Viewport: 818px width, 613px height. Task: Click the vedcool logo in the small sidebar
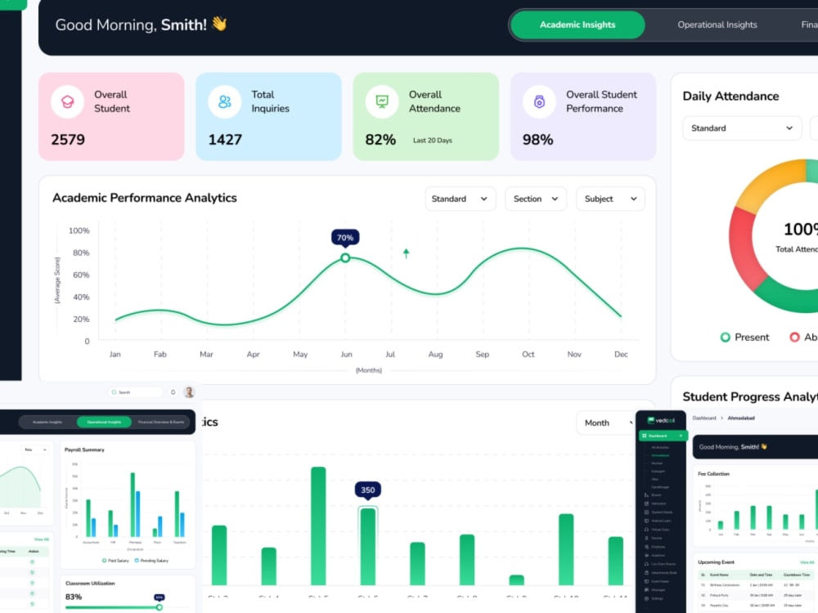[x=661, y=420]
